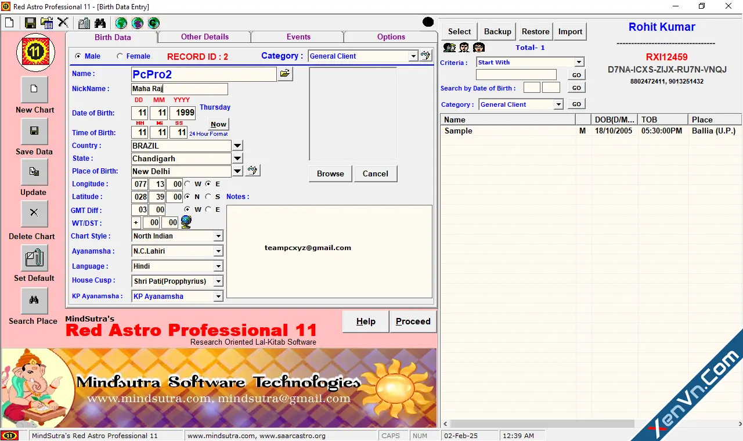
Task: Select the Female gender option
Action: (x=120, y=56)
